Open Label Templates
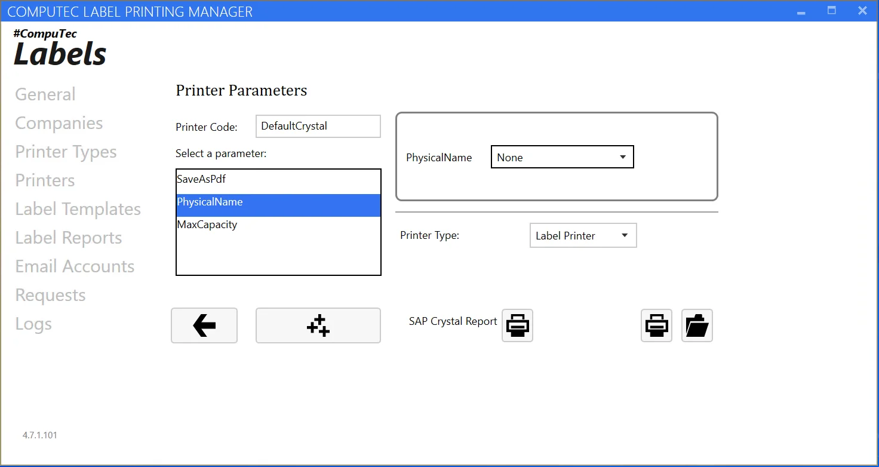 click(x=78, y=209)
